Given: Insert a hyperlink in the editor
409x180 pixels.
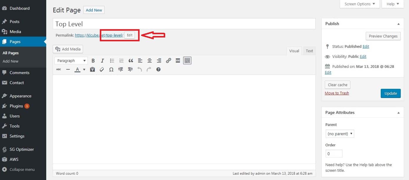Looking at the screenshot, I should pos(168,60).
